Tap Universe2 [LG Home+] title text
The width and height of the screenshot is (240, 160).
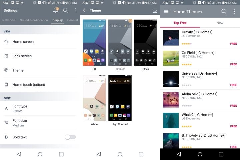click(x=199, y=73)
